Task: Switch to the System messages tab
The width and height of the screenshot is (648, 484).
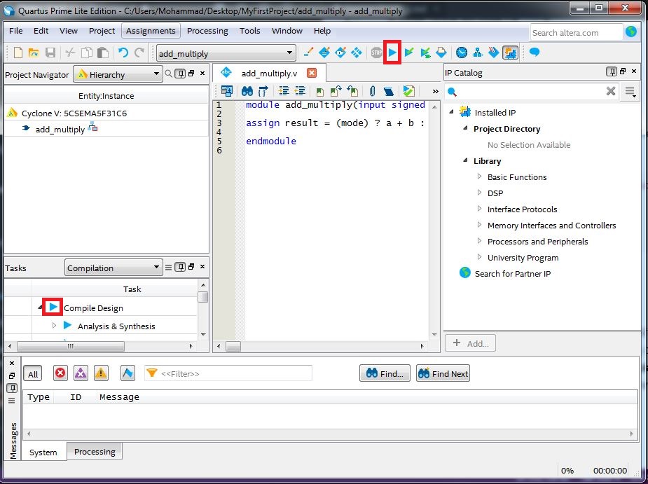Action: [43, 452]
